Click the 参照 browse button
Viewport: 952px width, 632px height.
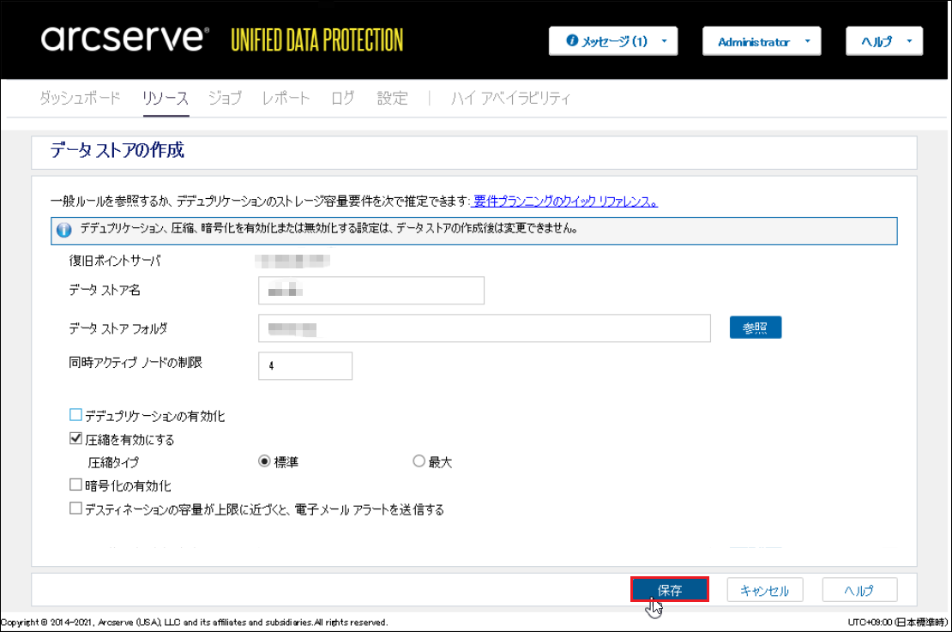pyautogui.click(x=756, y=328)
